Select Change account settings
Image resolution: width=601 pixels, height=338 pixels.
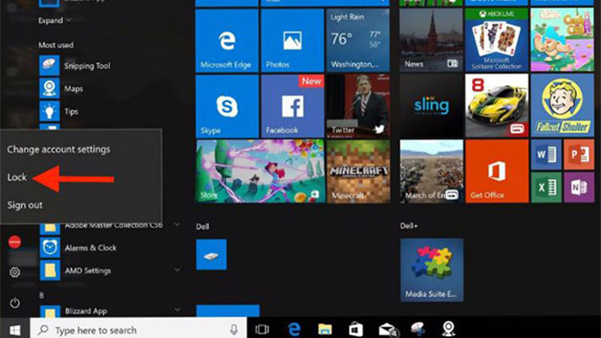[59, 149]
